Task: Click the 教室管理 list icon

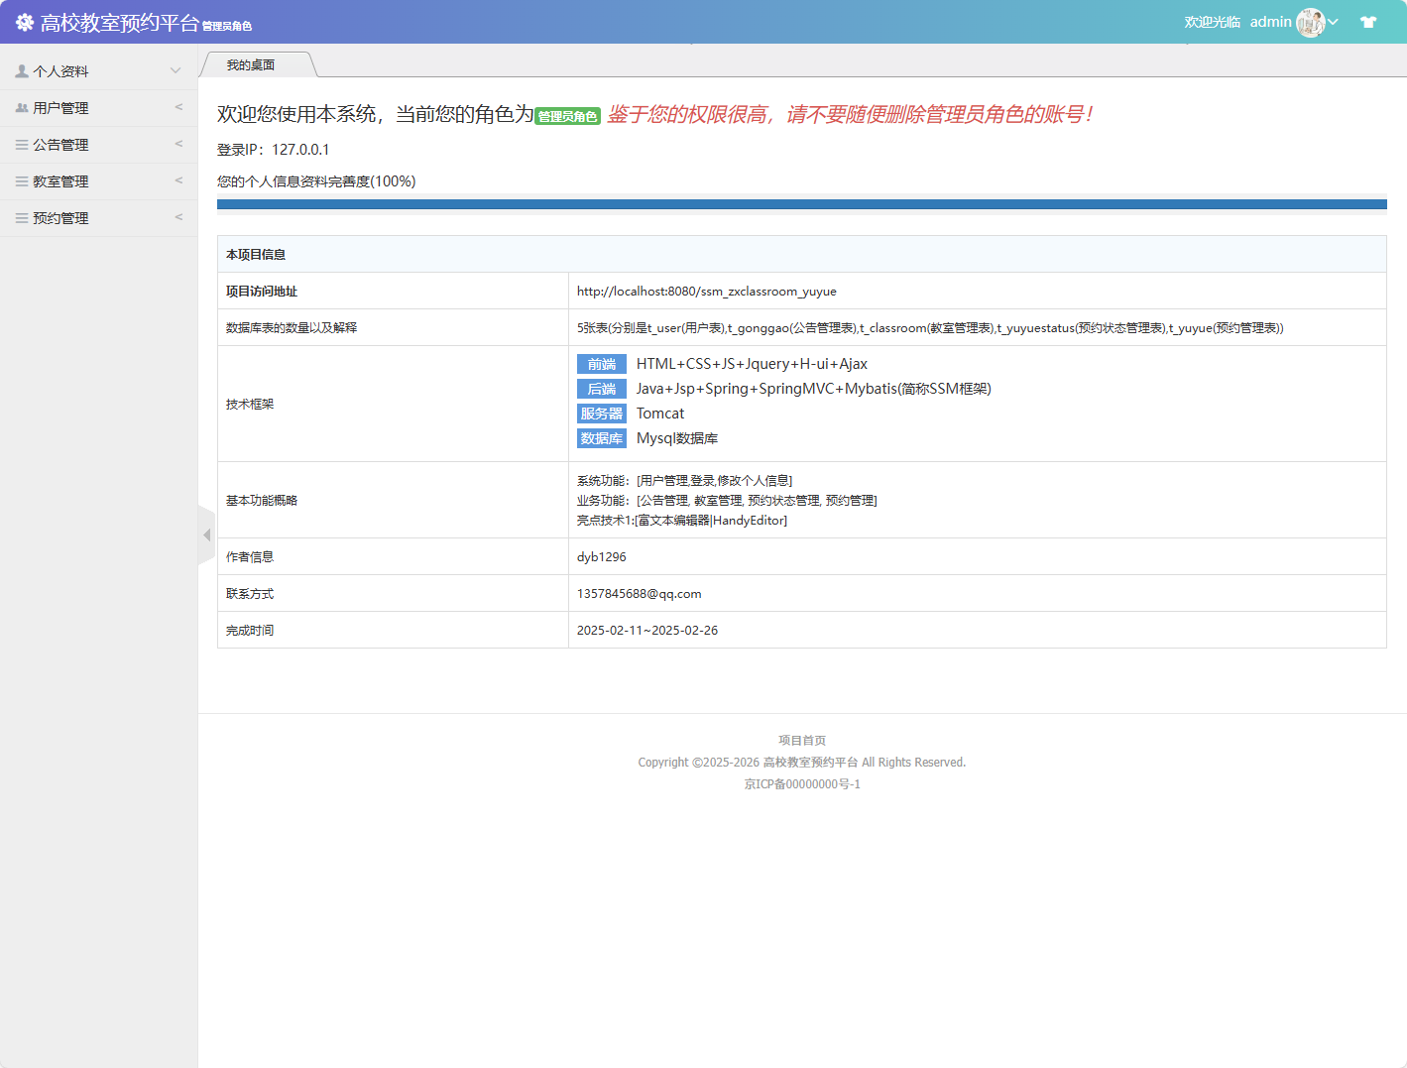Action: [x=20, y=180]
